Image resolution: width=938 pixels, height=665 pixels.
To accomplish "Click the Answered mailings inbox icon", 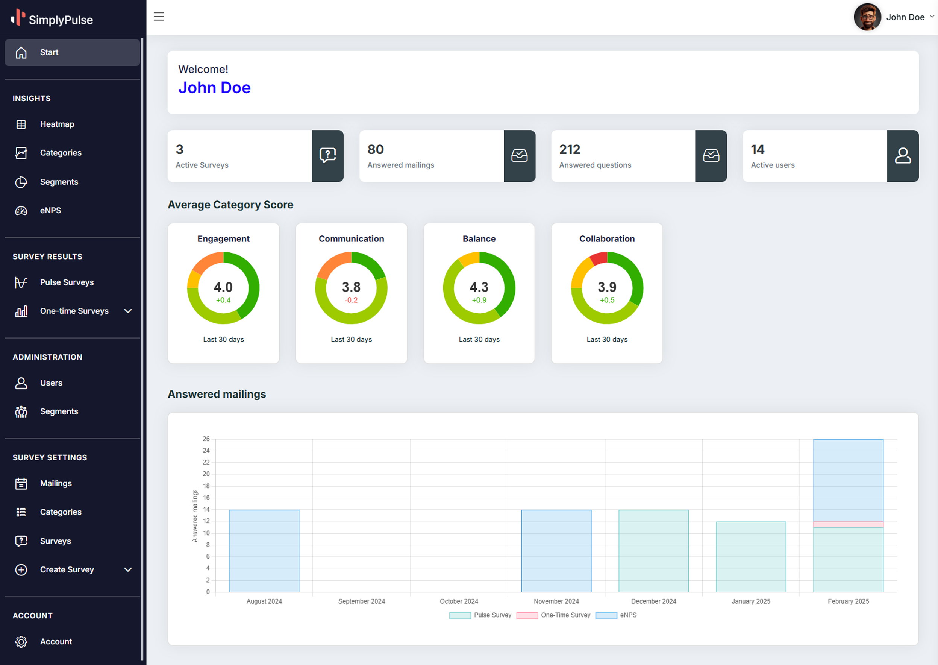I will 519,156.
